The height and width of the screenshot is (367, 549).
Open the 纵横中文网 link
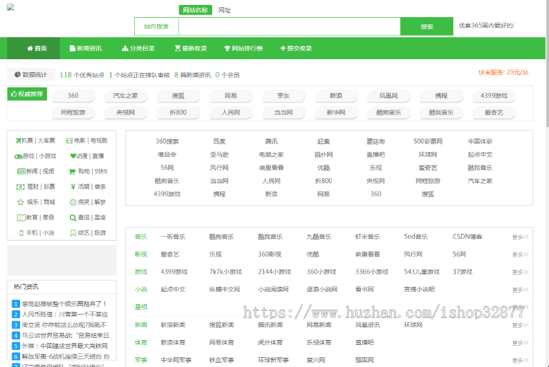pyautogui.click(x=224, y=289)
